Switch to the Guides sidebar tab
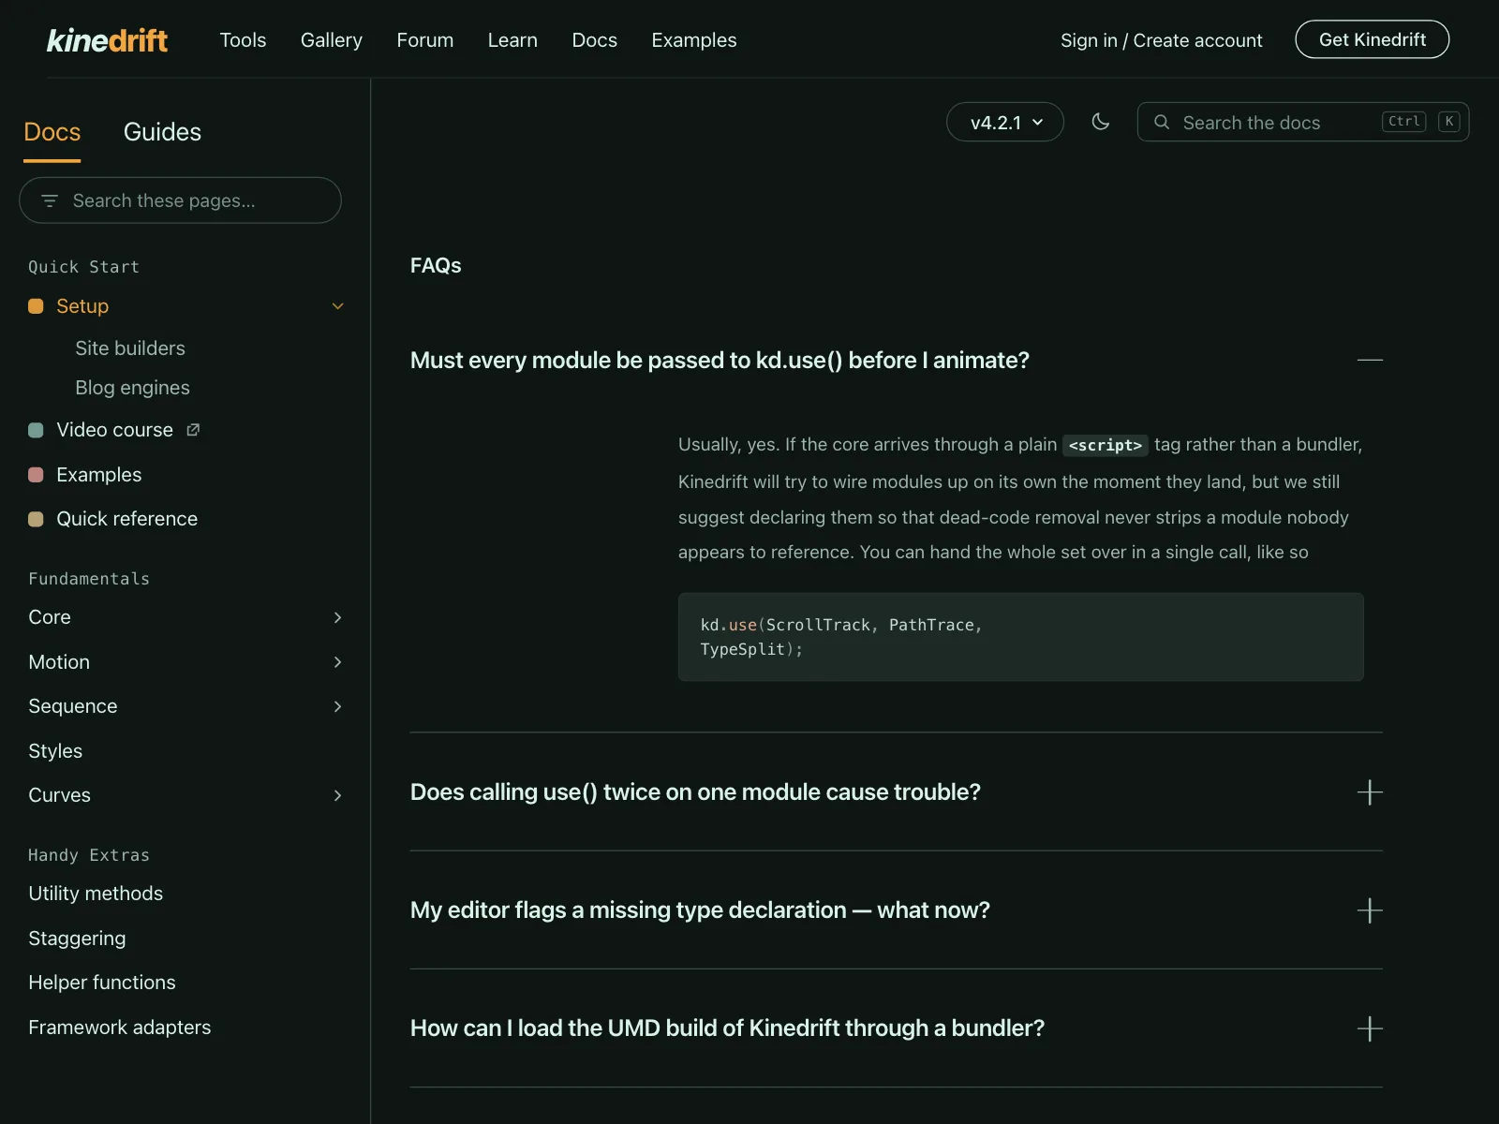The image size is (1499, 1124). tap(162, 132)
